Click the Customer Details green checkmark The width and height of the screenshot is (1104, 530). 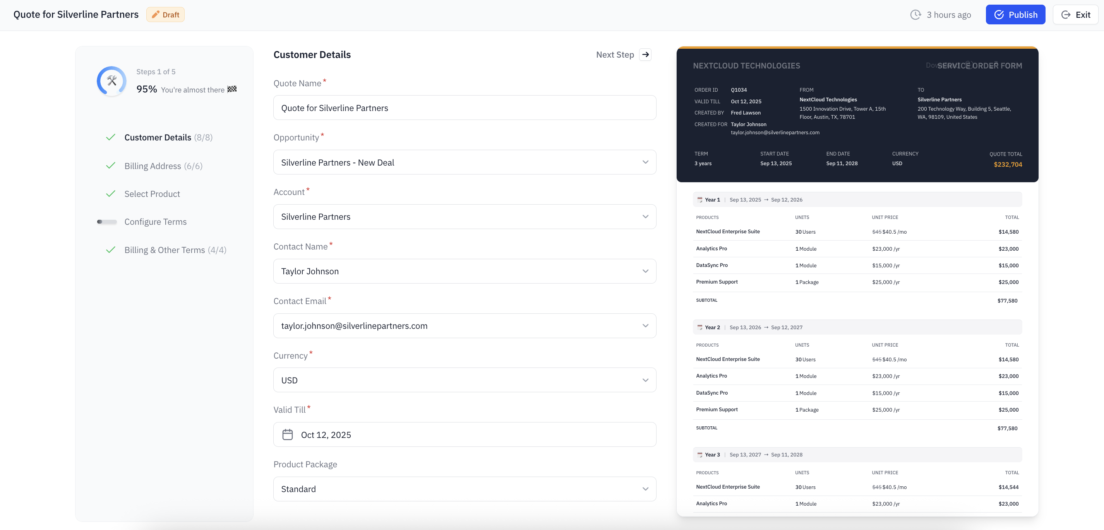[x=111, y=137]
